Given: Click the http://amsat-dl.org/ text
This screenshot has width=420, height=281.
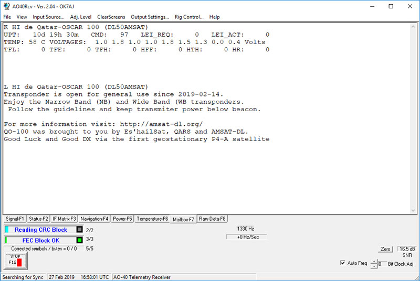Looking at the screenshot, I should point(161,124).
